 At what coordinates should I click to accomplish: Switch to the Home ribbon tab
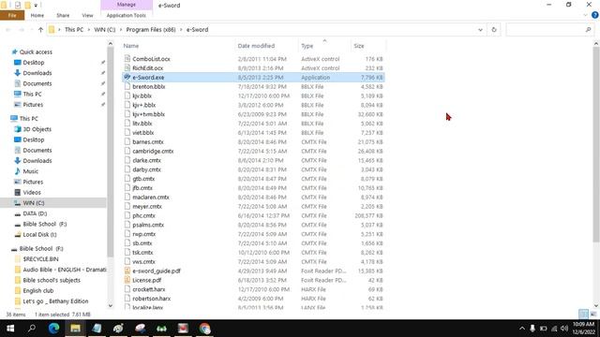[37, 15]
